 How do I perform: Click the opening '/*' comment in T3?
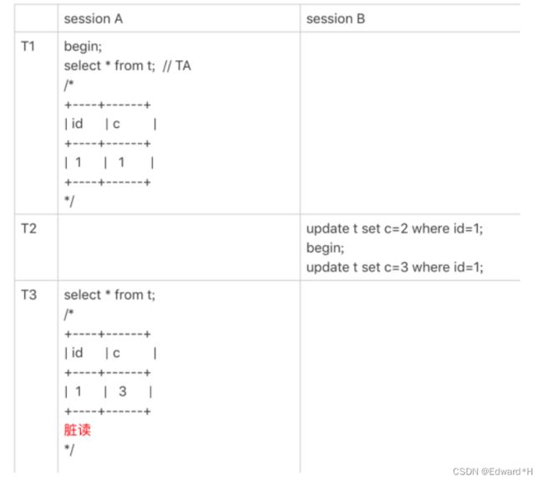pyautogui.click(x=69, y=315)
